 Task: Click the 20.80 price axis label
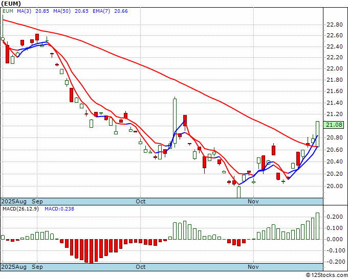(x=335, y=137)
